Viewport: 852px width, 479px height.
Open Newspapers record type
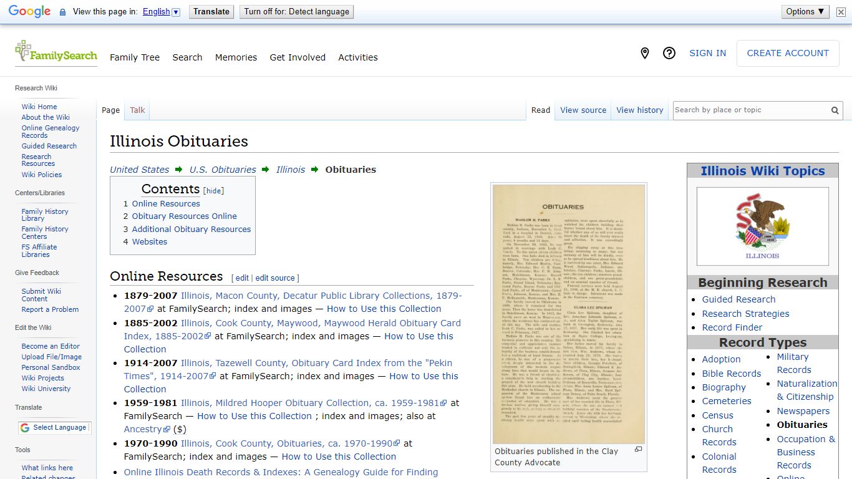[803, 411]
